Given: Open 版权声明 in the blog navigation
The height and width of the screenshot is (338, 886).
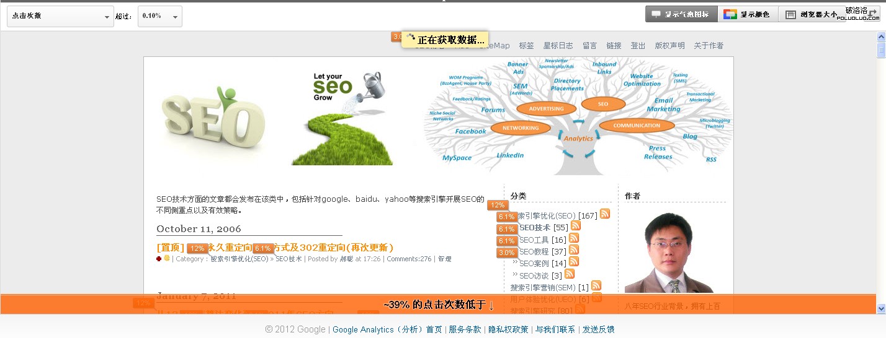Looking at the screenshot, I should [670, 46].
